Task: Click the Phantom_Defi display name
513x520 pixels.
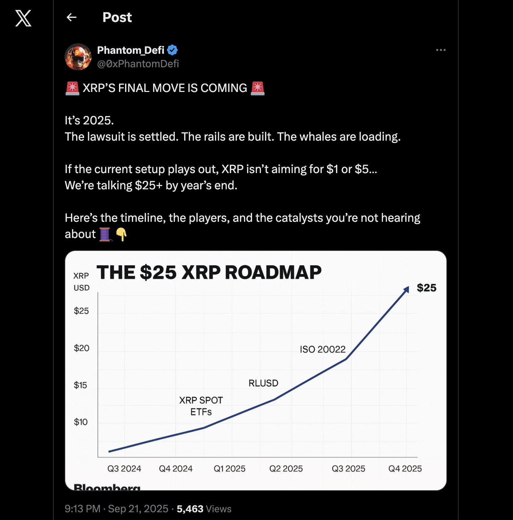Action: 130,50
